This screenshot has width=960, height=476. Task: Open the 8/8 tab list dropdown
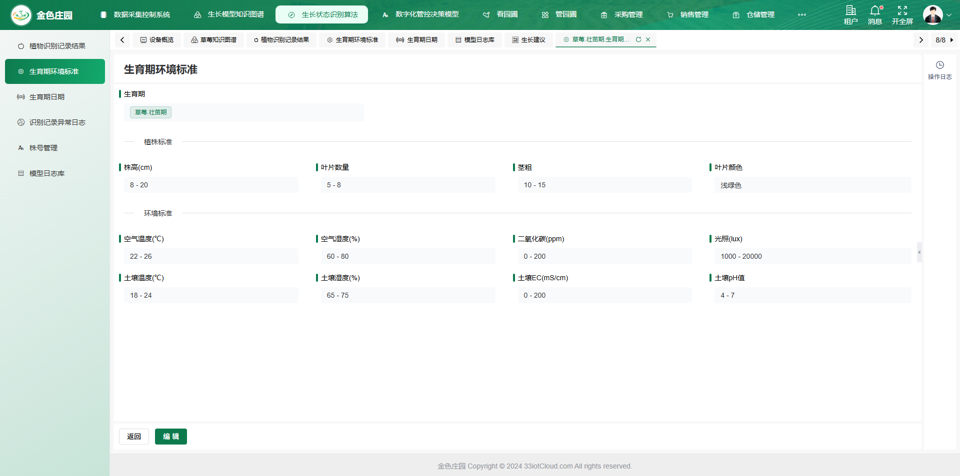pyautogui.click(x=944, y=40)
